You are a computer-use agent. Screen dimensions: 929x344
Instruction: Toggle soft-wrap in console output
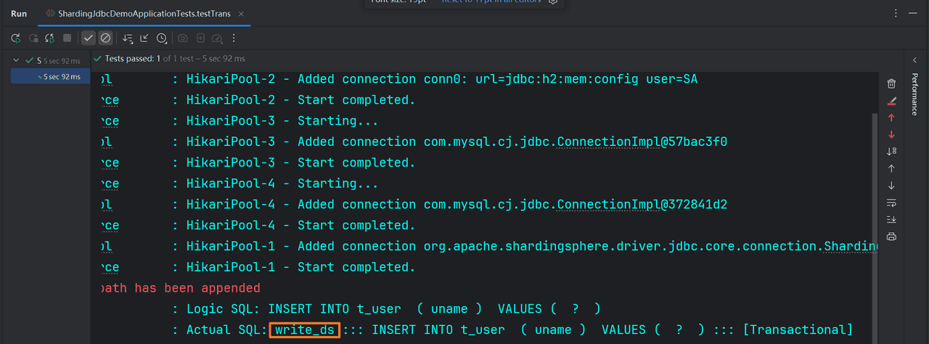(x=892, y=202)
